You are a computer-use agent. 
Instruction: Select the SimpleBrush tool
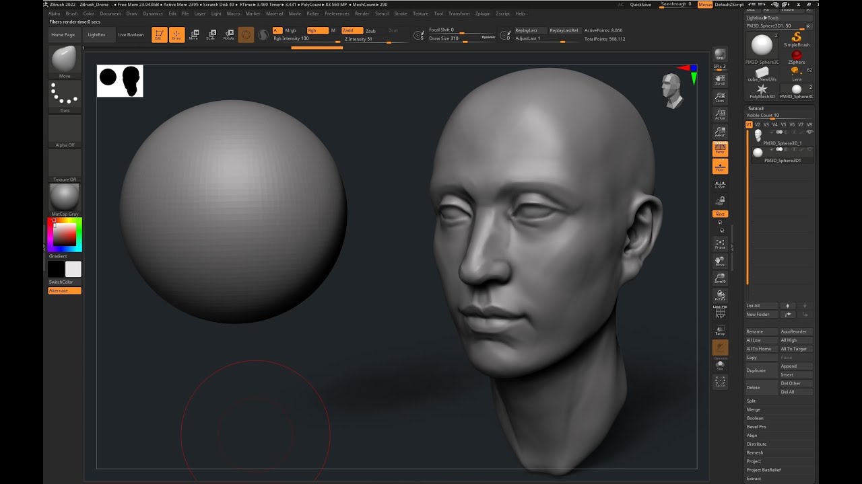797,39
